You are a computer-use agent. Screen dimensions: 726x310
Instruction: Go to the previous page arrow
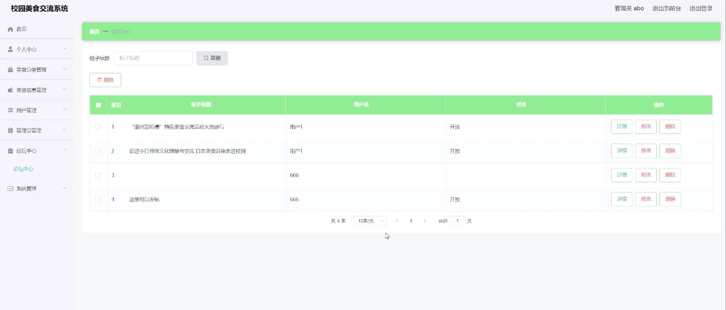[397, 221]
